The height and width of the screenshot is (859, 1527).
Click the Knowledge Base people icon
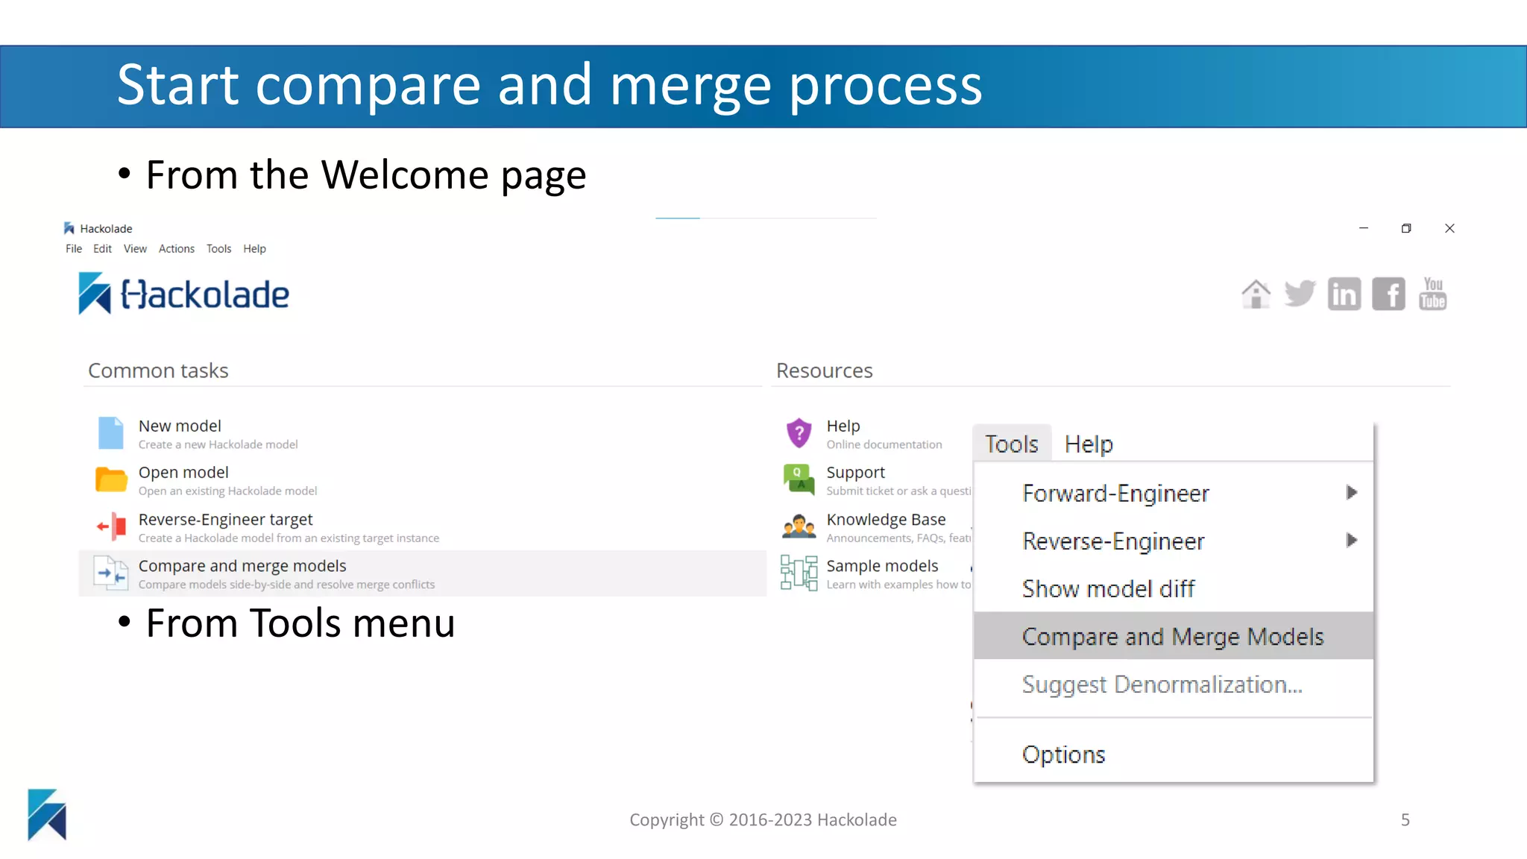pos(799,526)
